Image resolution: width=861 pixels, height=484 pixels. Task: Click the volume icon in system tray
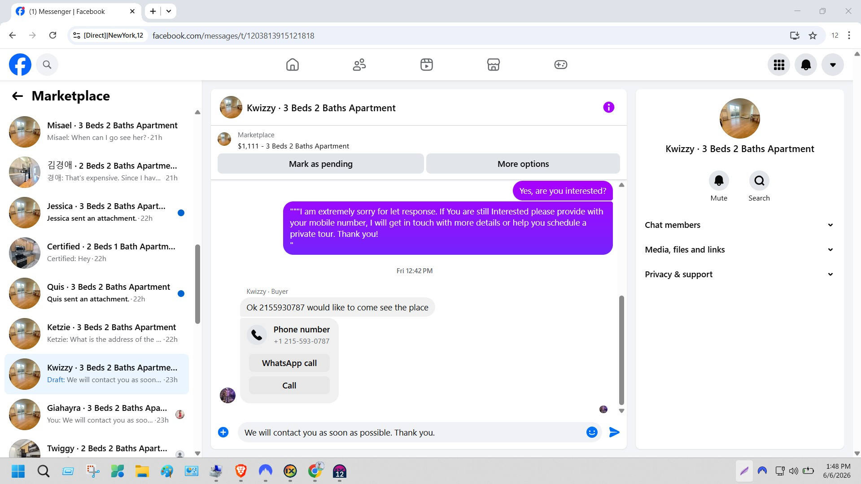click(x=793, y=471)
